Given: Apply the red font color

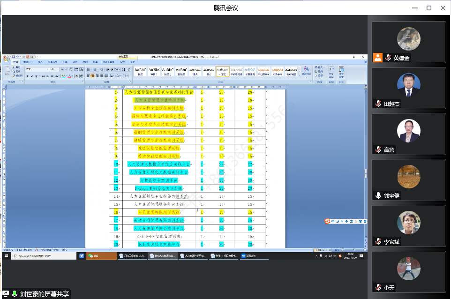Looking at the screenshot, I should (69, 76).
